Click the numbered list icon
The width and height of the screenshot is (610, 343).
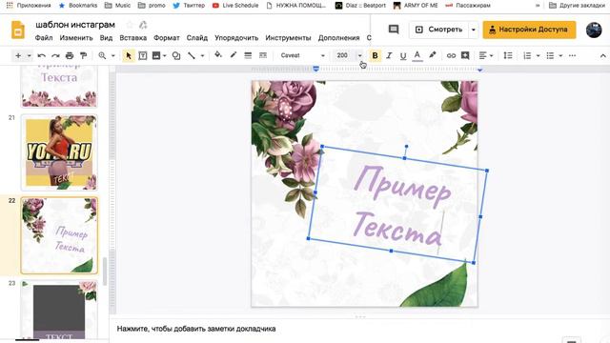click(527, 55)
